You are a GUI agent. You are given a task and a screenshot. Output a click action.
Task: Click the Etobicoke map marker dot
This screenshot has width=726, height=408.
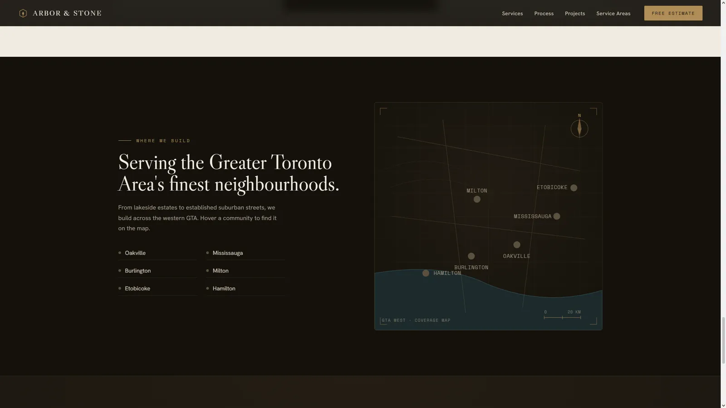click(574, 188)
